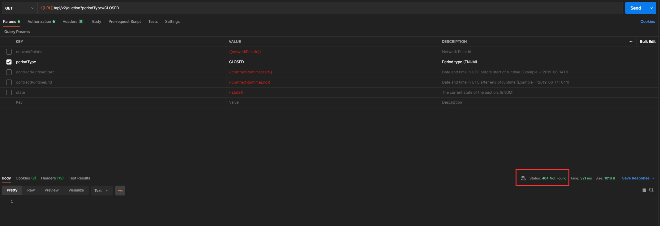The image size is (660, 226).
Task: Click the word wrap icon in response toolbar
Action: [120, 191]
